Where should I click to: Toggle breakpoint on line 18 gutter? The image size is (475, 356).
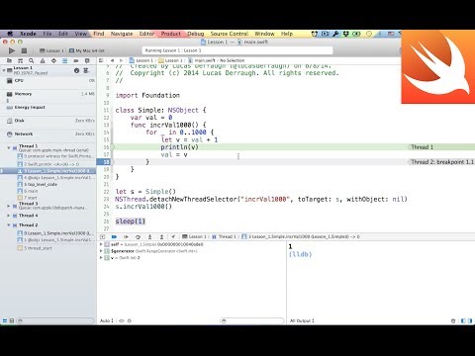pos(106,162)
